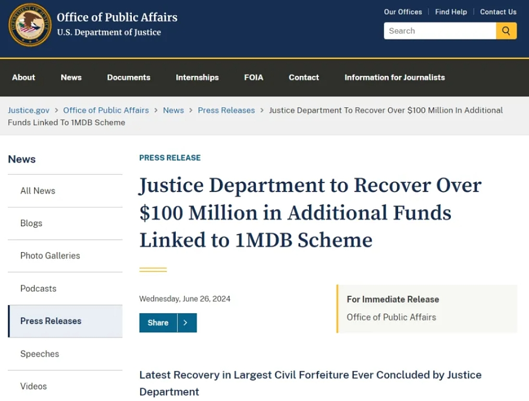The width and height of the screenshot is (529, 401).
Task: Click the date Wednesday, June 26, 2024
Action: tap(185, 299)
